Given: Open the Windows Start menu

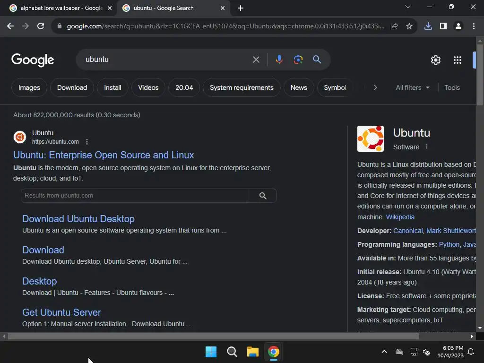Looking at the screenshot, I should point(211,352).
